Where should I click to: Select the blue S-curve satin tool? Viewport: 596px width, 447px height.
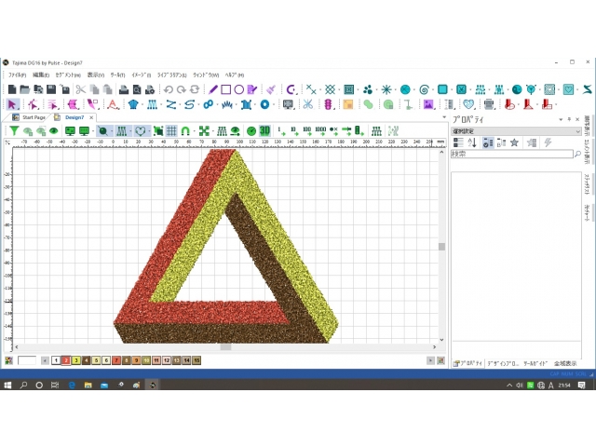click(189, 104)
